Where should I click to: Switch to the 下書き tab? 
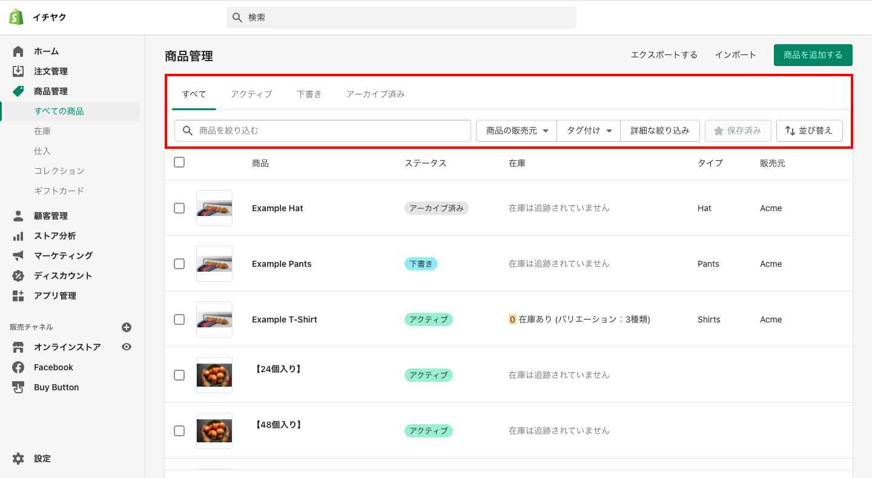(309, 94)
